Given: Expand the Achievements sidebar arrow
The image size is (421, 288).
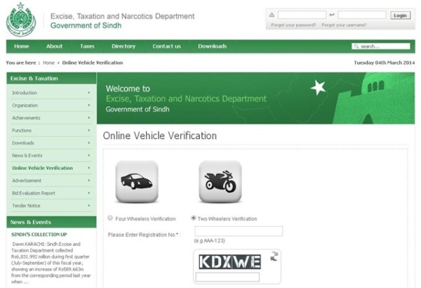Looking at the screenshot, I should (x=89, y=118).
